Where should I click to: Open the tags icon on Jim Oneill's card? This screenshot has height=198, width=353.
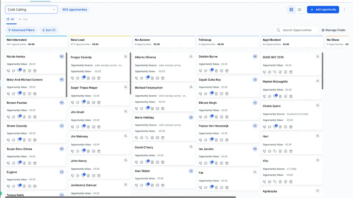click(83, 127)
